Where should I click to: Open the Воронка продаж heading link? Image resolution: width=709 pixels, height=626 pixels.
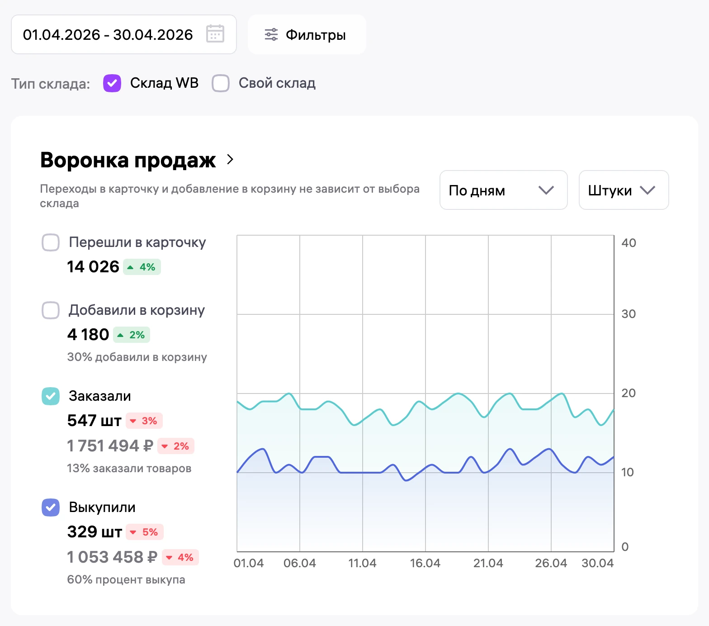pyautogui.click(x=128, y=160)
